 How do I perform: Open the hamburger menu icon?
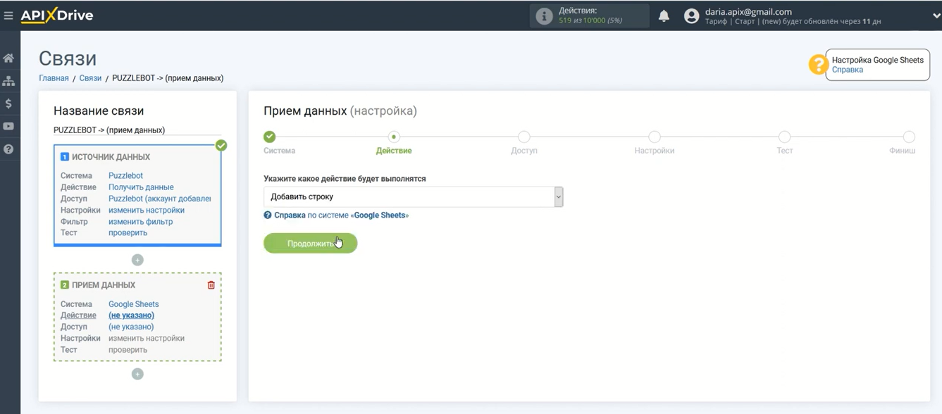click(8, 15)
